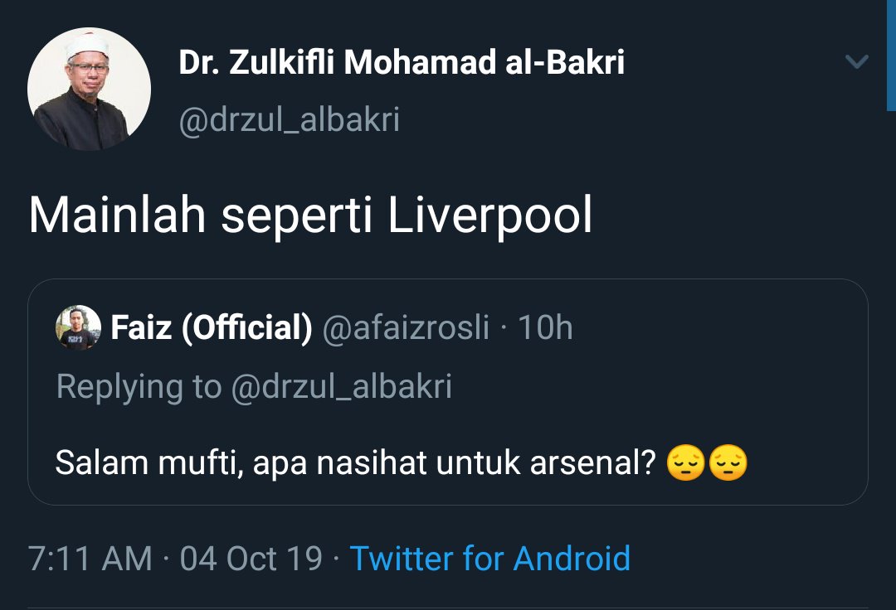Click the 7:11 AM tweet time
Viewport: 896px width, 610px height.
(x=90, y=559)
